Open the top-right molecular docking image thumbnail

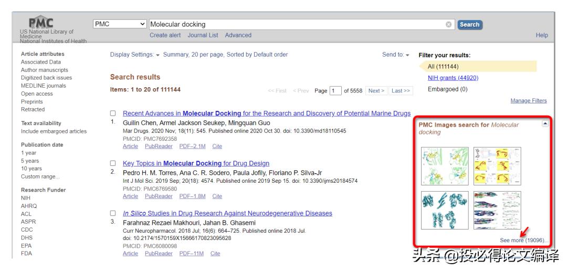click(497, 166)
